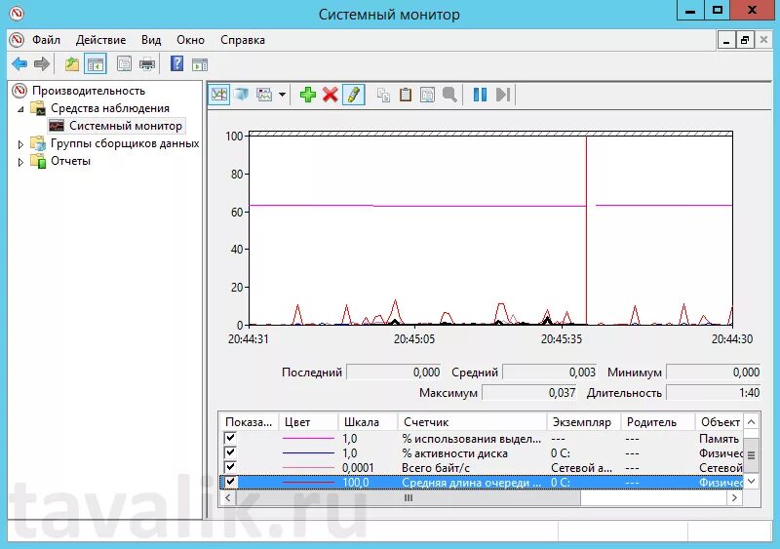Click the zoom magnifier icon
Screen dimensions: 780x549
pyautogui.click(x=449, y=95)
